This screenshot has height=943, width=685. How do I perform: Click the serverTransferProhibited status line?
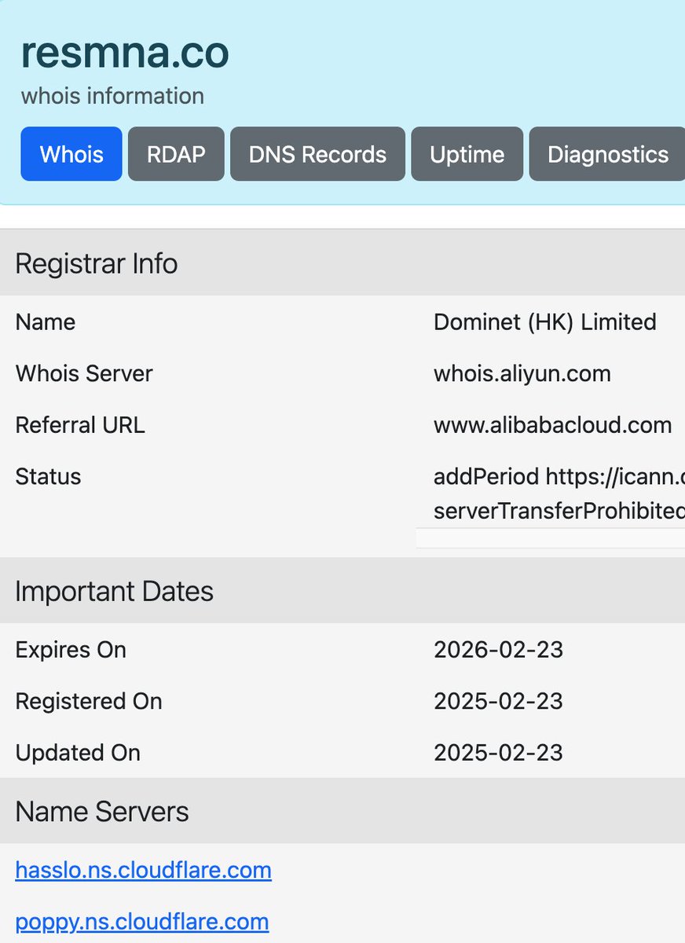[559, 511]
